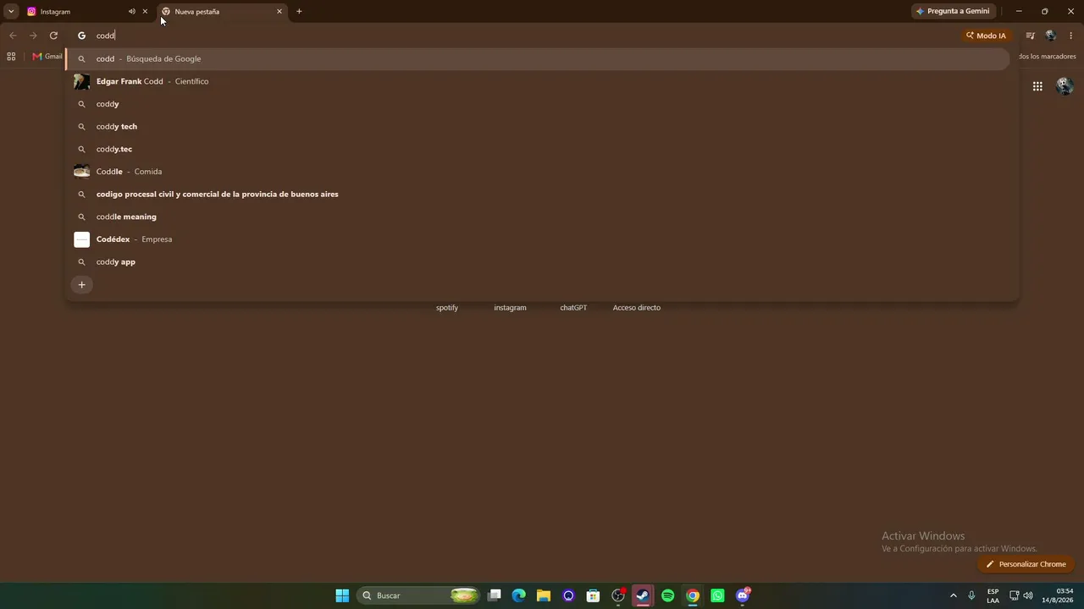Click Personalizar Chrome button

[x=1026, y=564]
